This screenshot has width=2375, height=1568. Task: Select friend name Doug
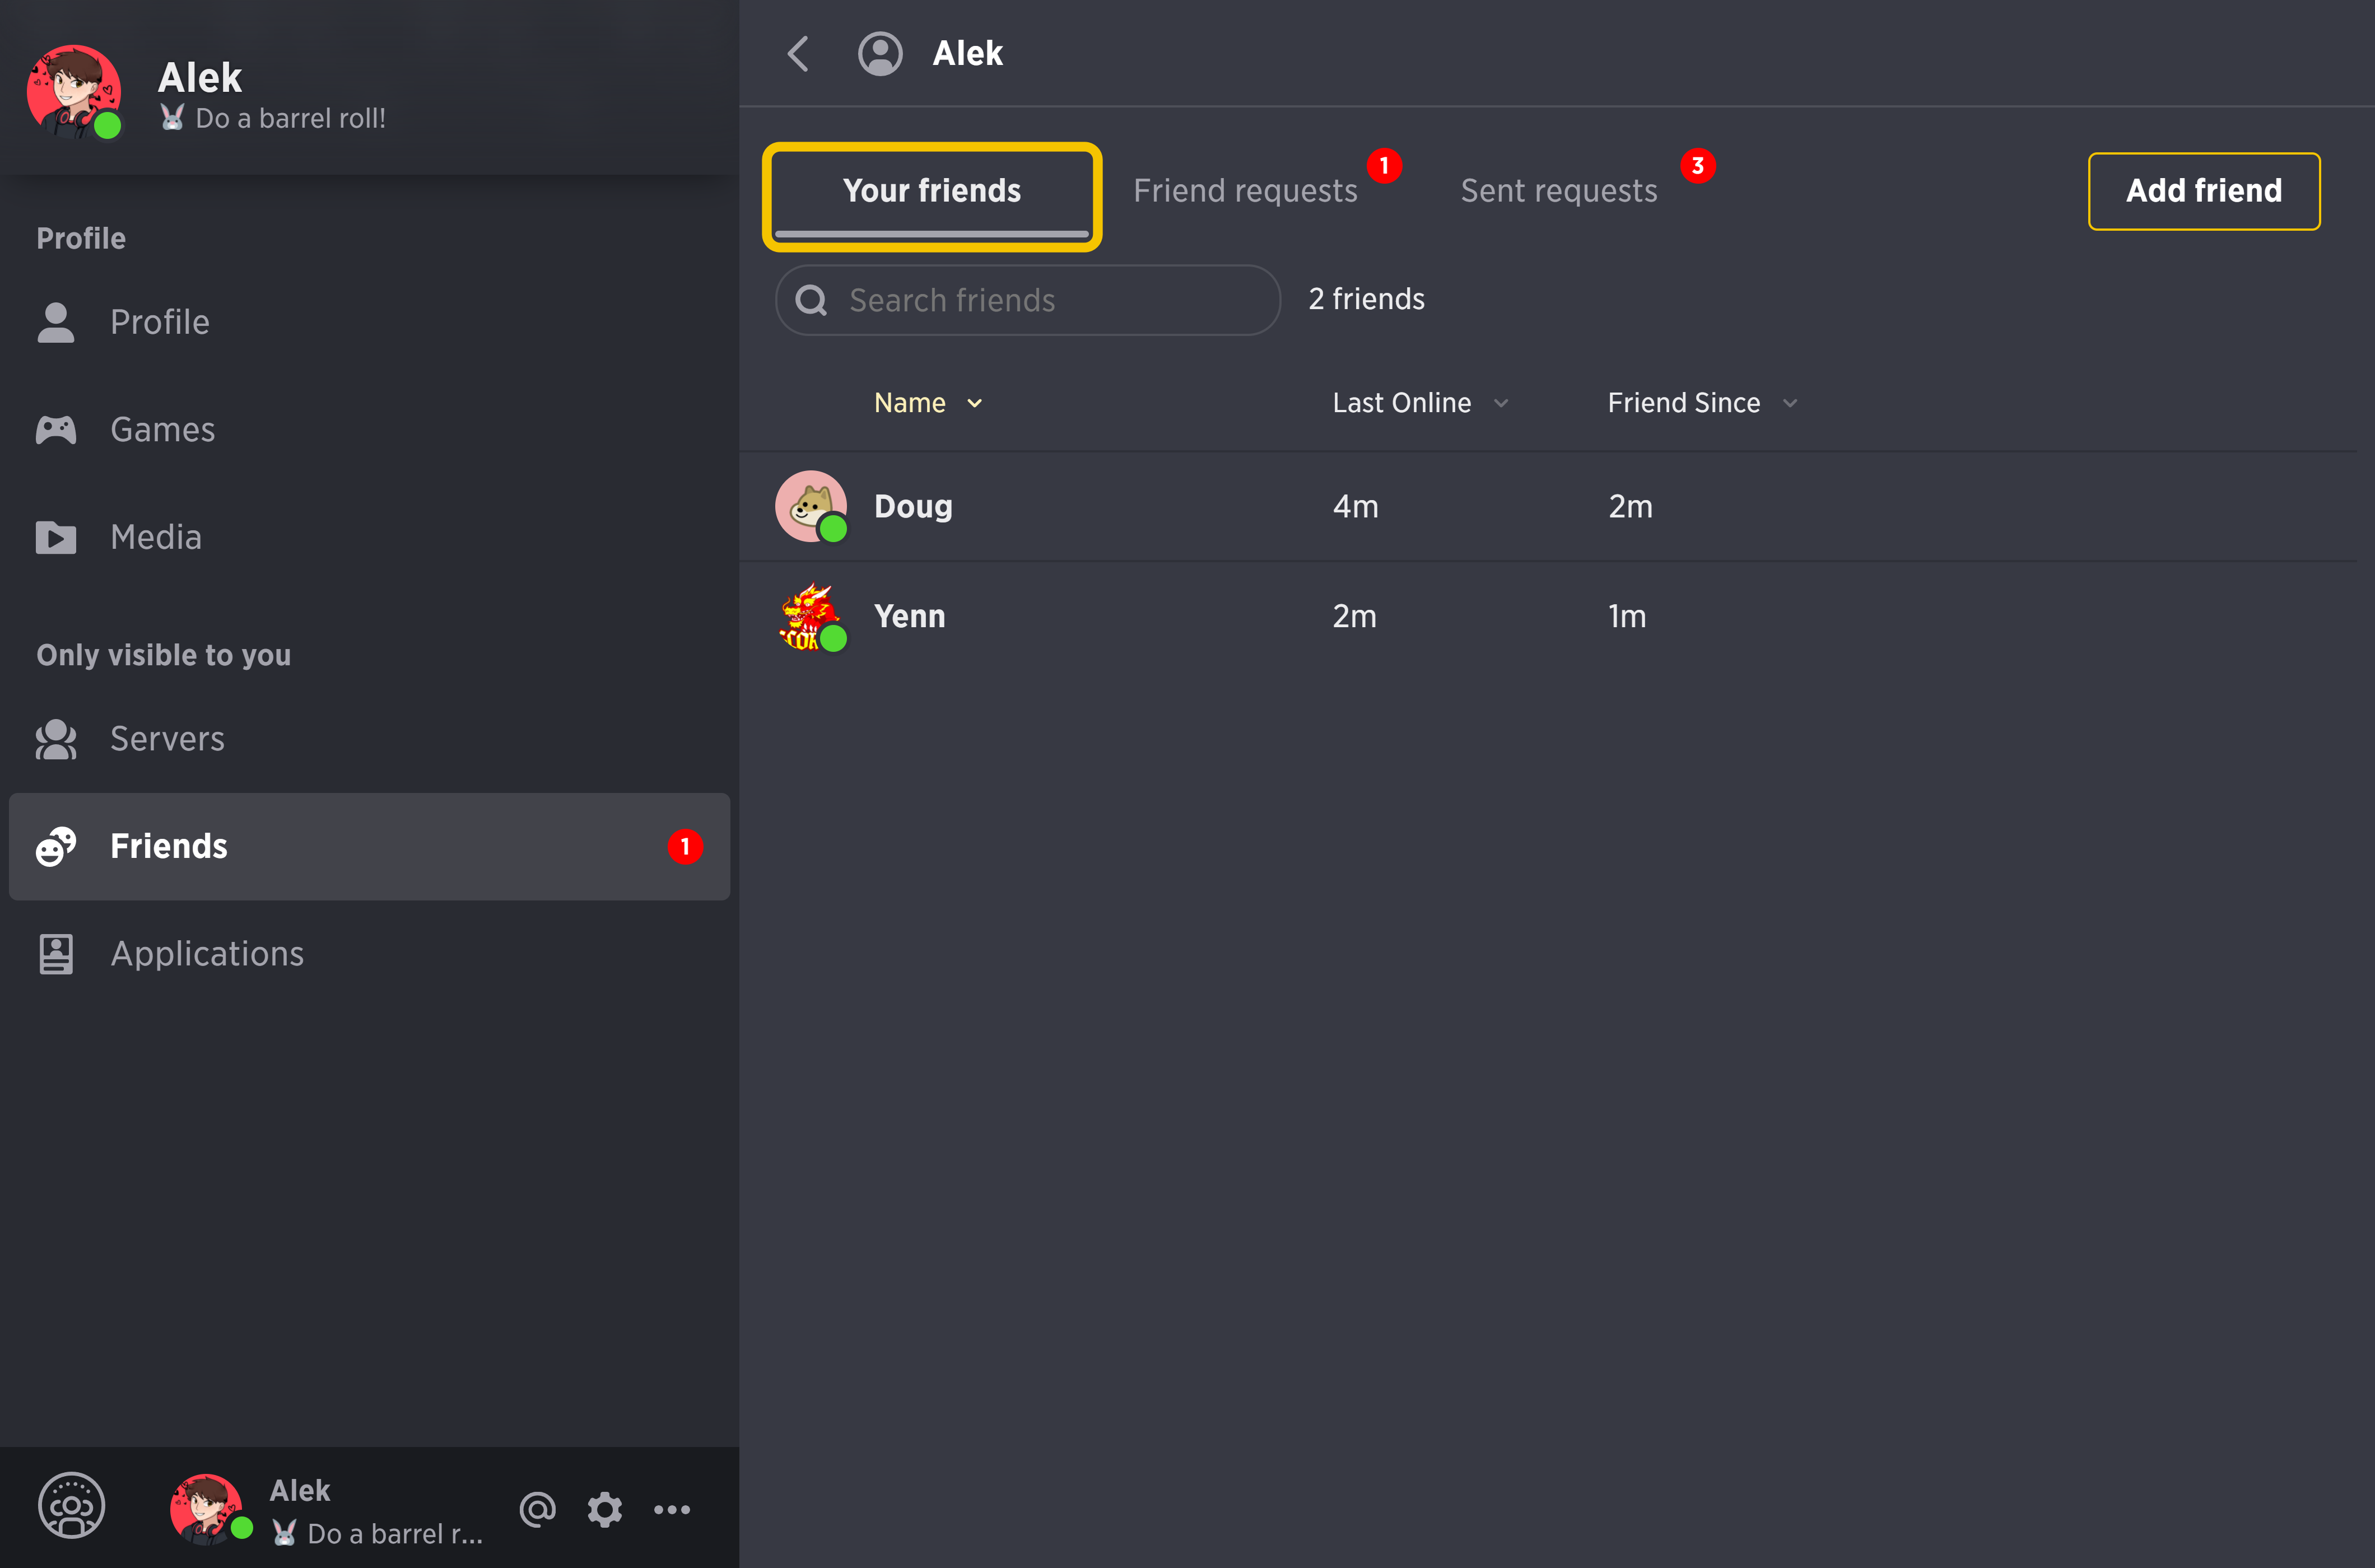coord(913,507)
